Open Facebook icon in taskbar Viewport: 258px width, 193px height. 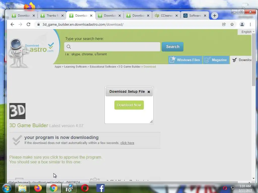coord(100,188)
